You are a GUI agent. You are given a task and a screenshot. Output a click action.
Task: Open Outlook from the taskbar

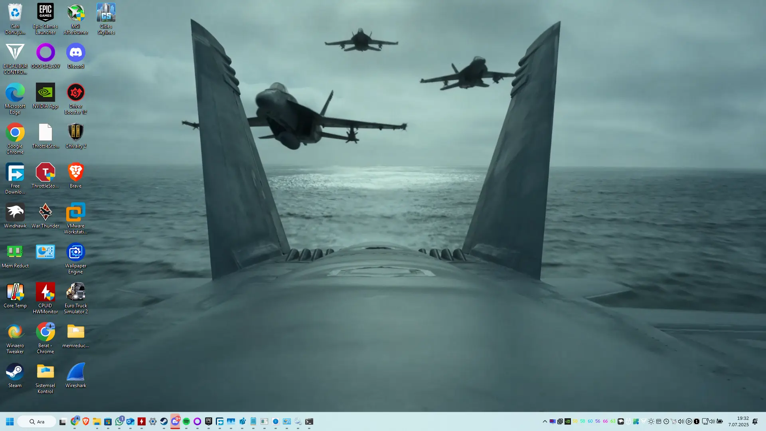click(130, 421)
